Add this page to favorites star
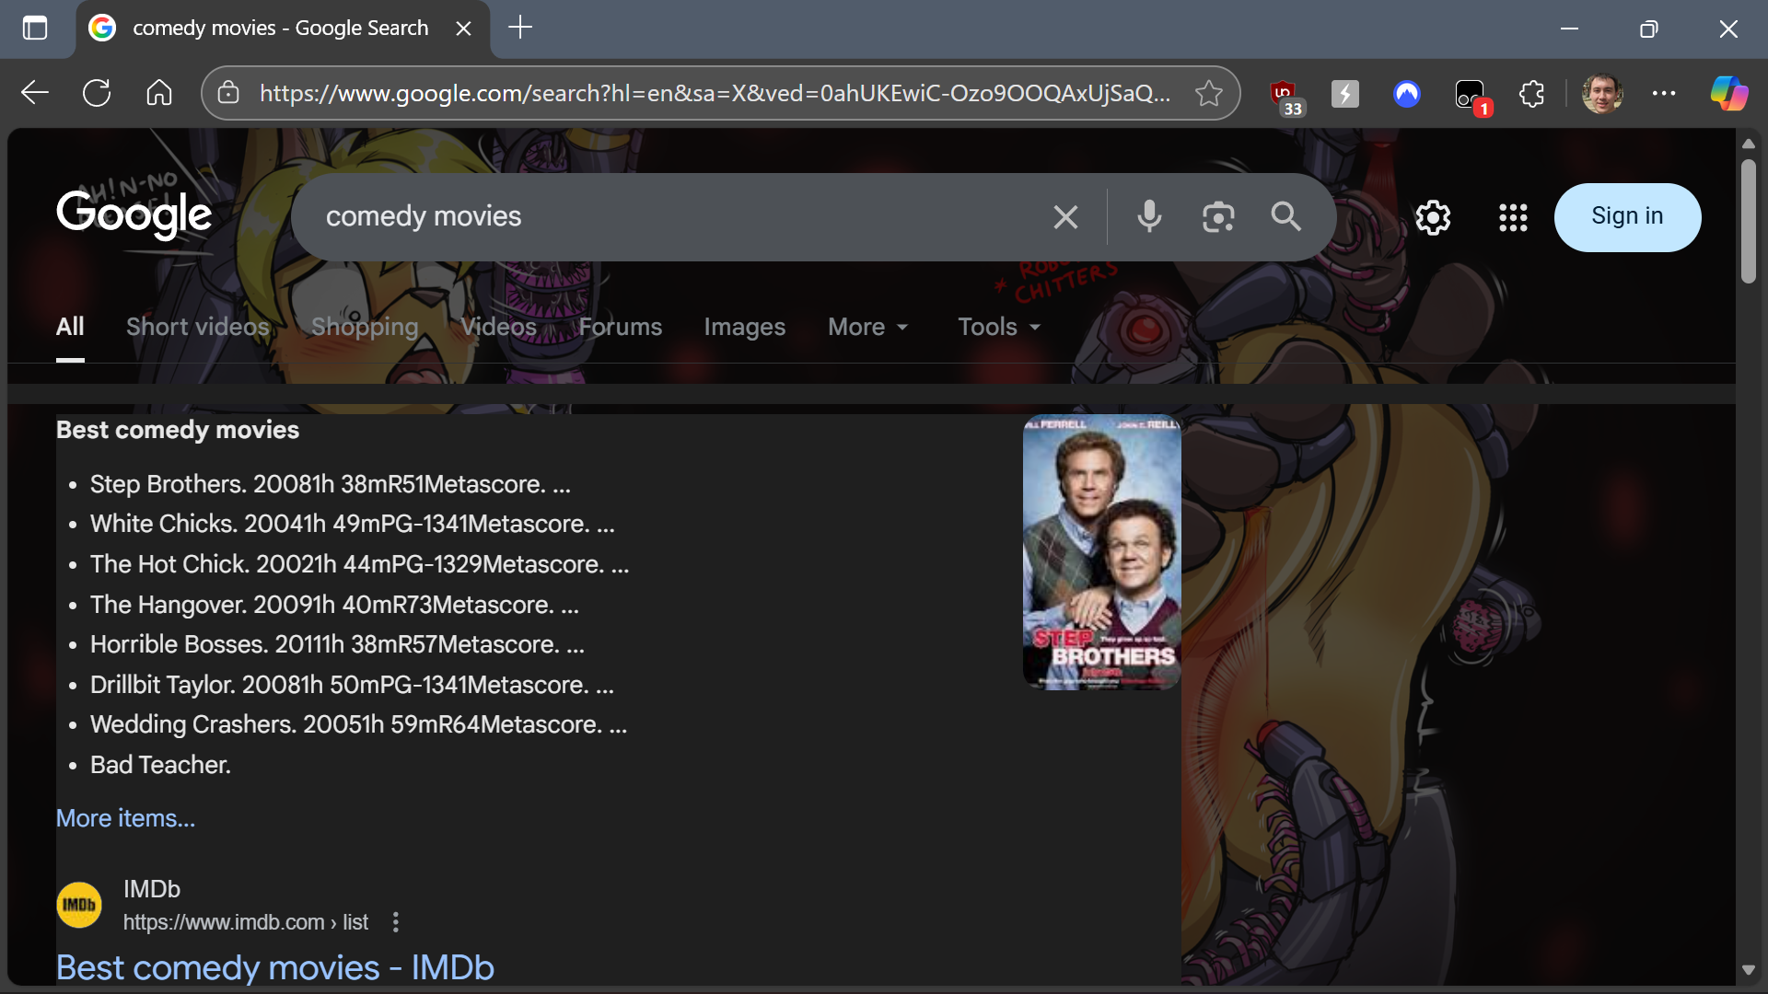This screenshot has height=994, width=1768. 1208,93
